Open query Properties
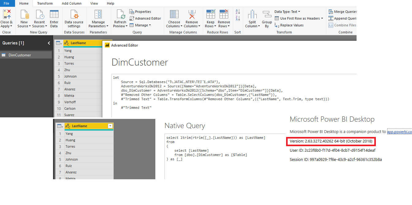This screenshot has width=412, height=205. (140, 12)
